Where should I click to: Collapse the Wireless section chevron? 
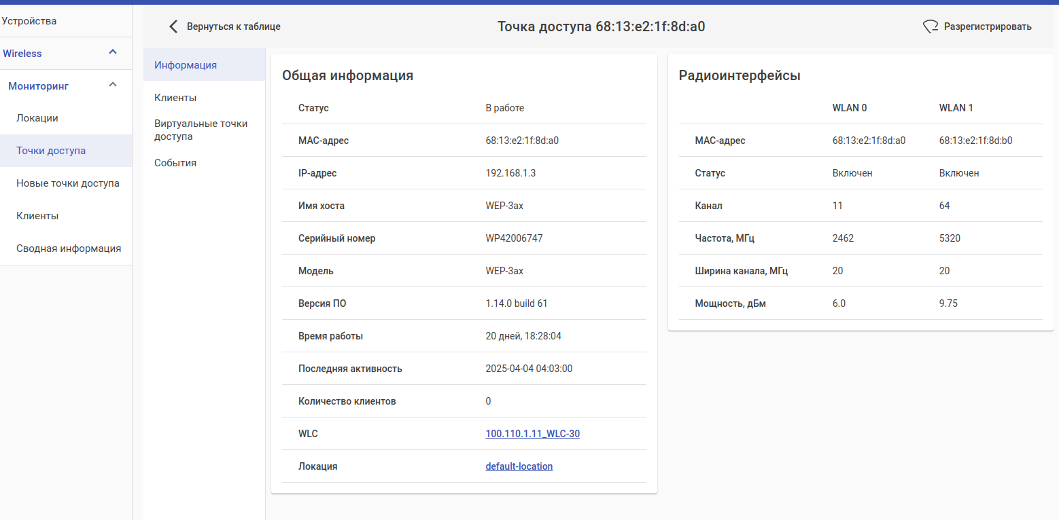pos(113,52)
